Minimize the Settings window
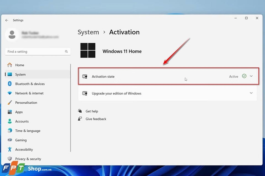 [x=236, y=18]
